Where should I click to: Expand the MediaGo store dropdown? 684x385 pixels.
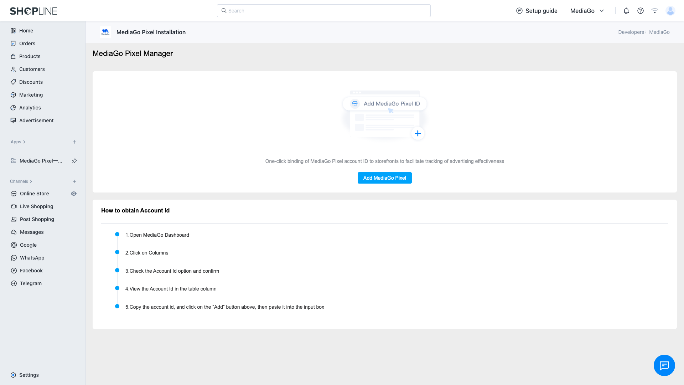coord(602,11)
